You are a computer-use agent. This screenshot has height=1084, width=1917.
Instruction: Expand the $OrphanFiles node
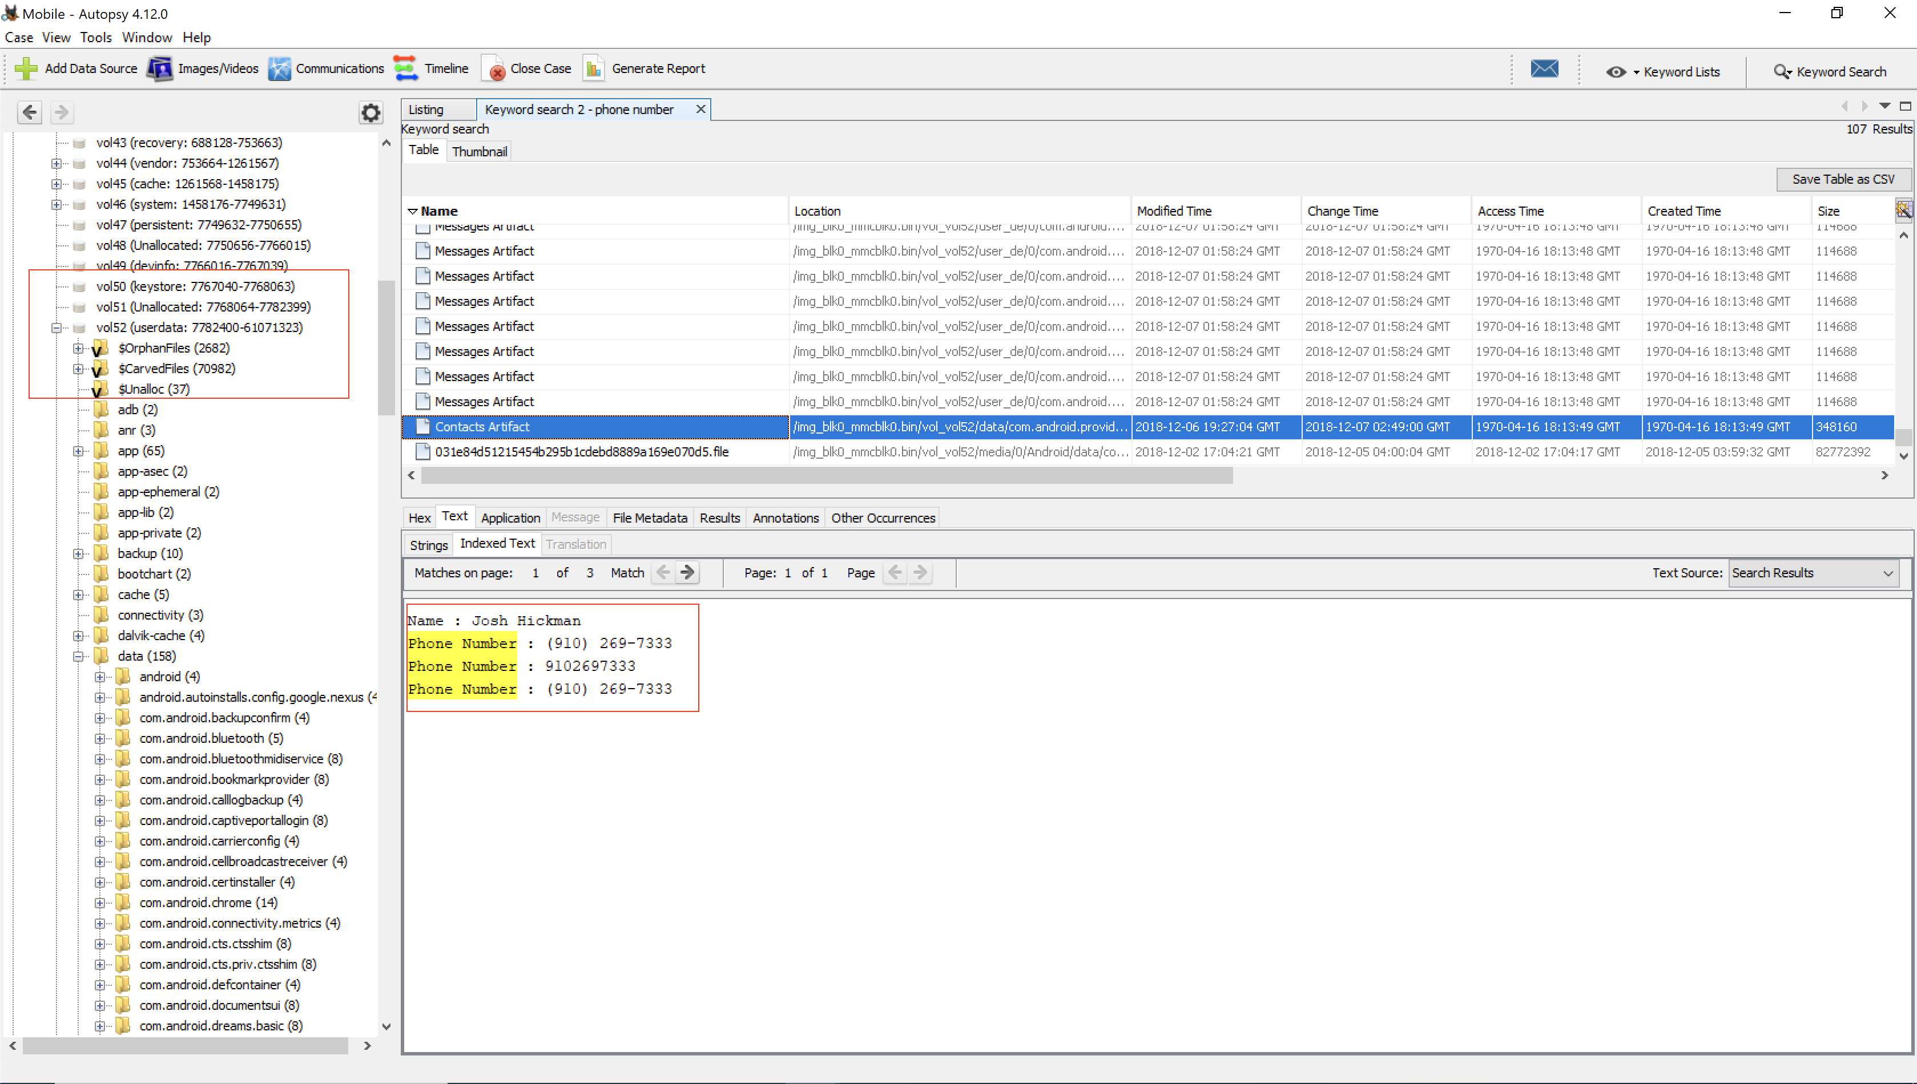pyautogui.click(x=78, y=349)
